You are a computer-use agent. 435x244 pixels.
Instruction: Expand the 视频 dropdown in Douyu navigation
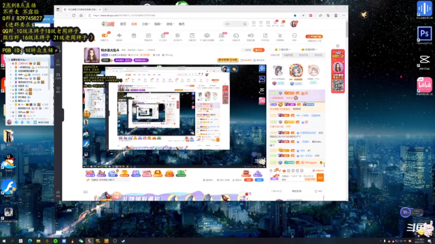[158, 24]
